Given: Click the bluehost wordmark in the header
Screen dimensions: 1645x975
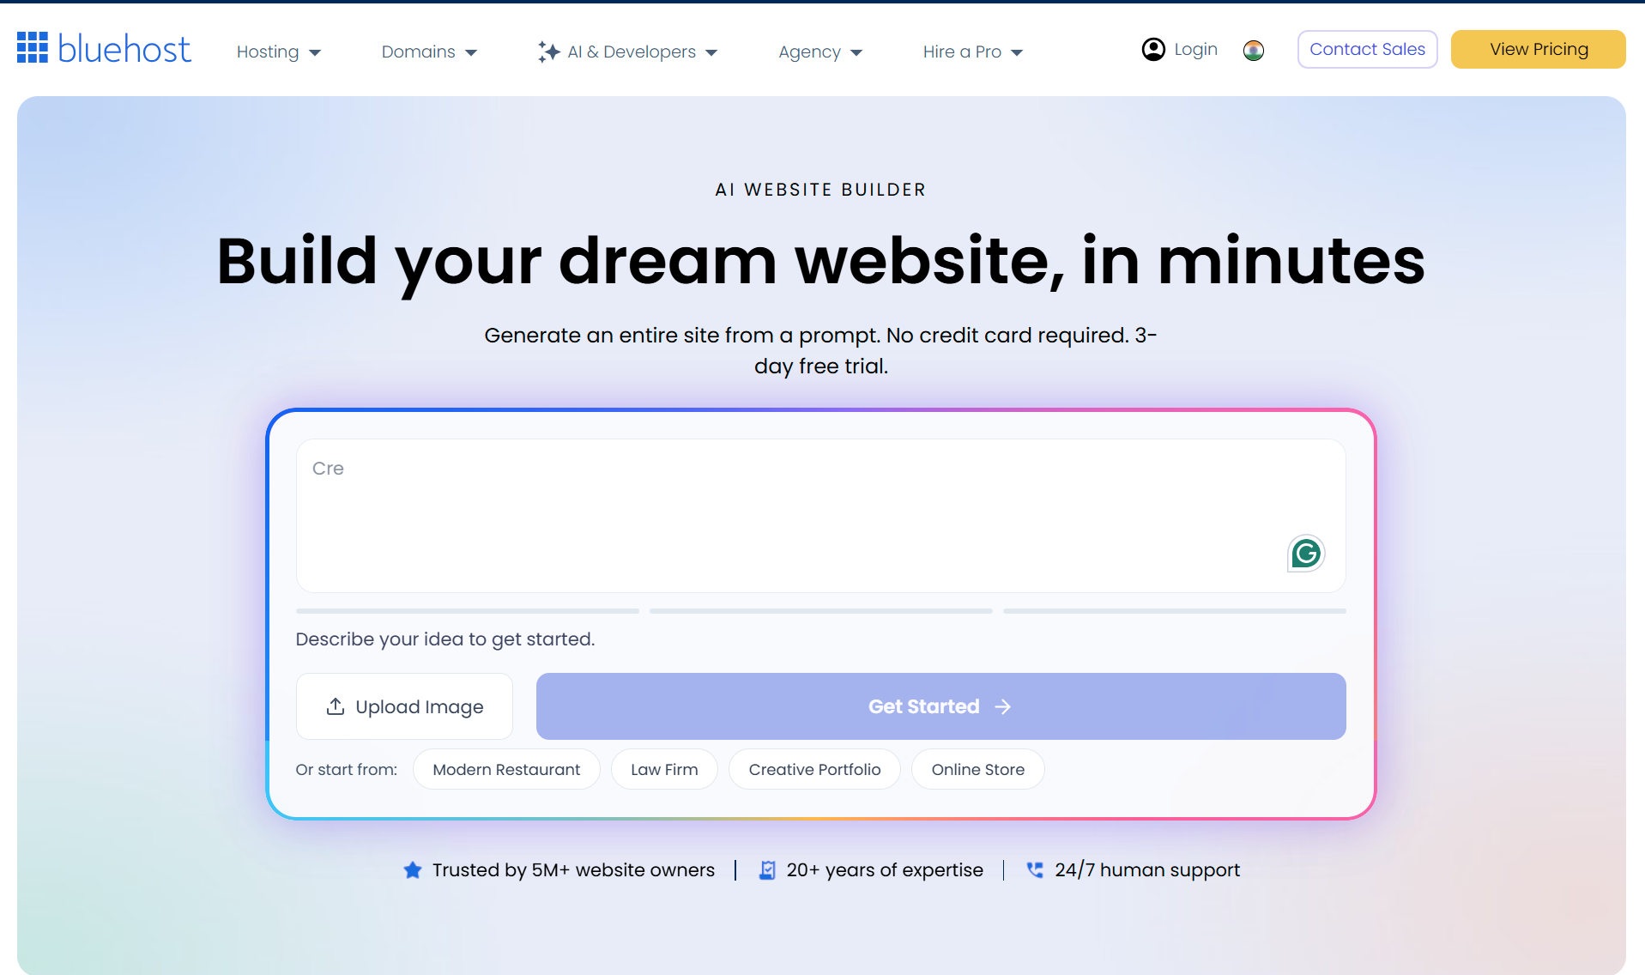Looking at the screenshot, I should click(124, 49).
